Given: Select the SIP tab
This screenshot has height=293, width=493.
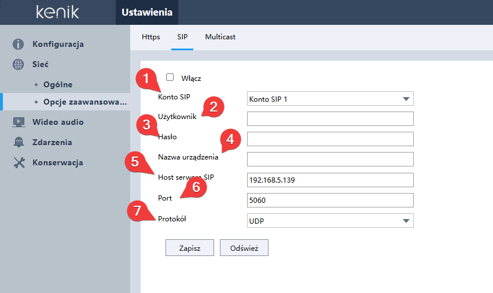Looking at the screenshot, I should pyautogui.click(x=182, y=37).
